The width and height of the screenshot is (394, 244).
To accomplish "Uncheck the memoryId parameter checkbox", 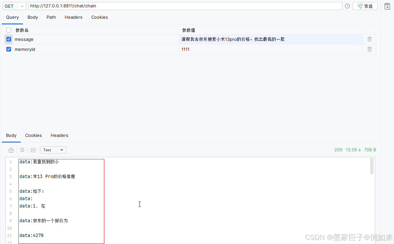I will pos(9,49).
